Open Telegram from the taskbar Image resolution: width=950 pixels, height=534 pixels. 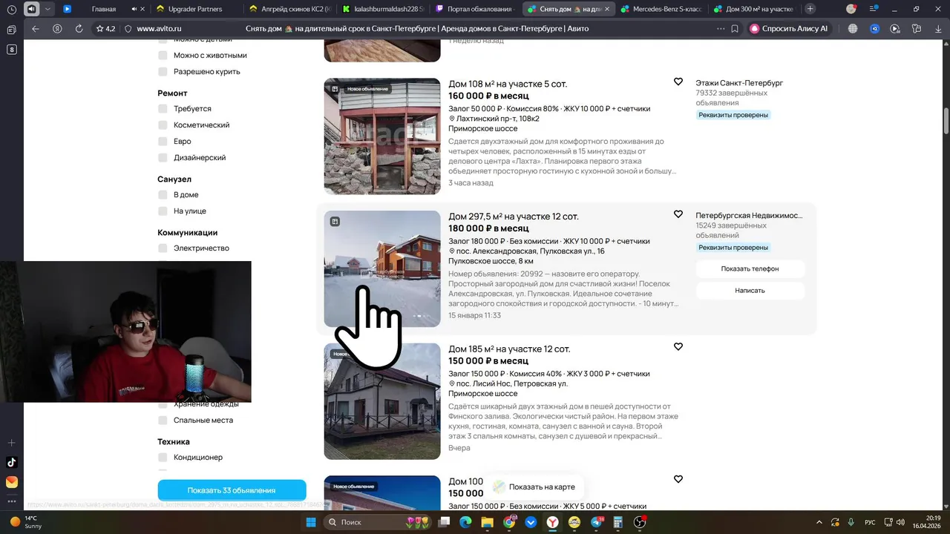[597, 522]
